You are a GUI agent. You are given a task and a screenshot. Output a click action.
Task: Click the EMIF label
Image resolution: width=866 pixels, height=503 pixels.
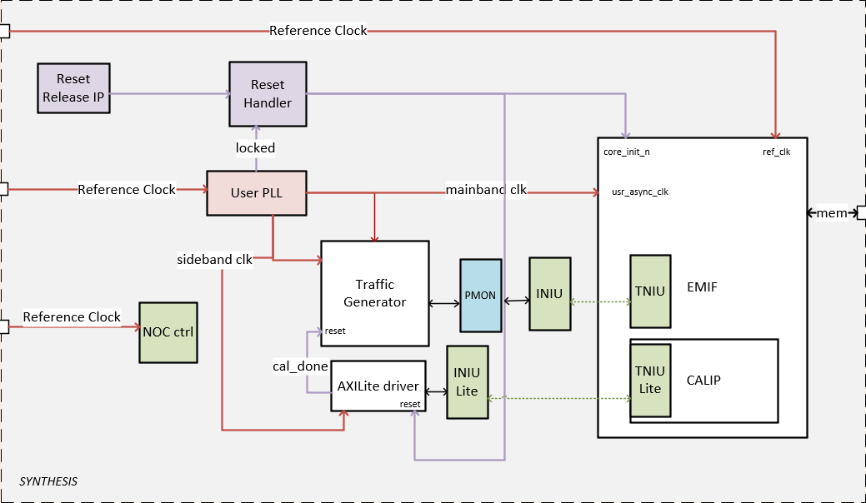(x=702, y=287)
